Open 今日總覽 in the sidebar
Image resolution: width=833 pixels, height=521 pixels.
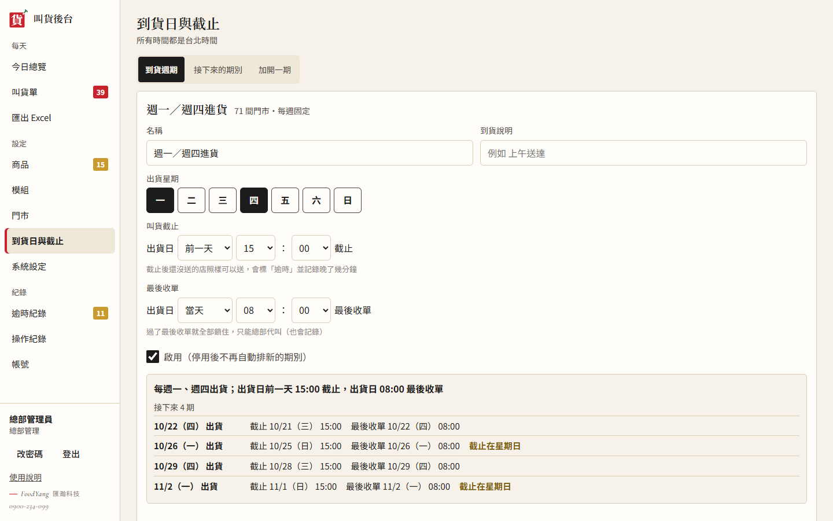pos(60,67)
